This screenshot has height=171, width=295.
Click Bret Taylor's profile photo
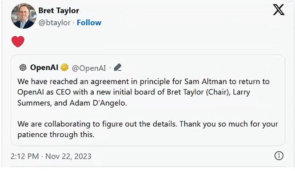(x=24, y=16)
